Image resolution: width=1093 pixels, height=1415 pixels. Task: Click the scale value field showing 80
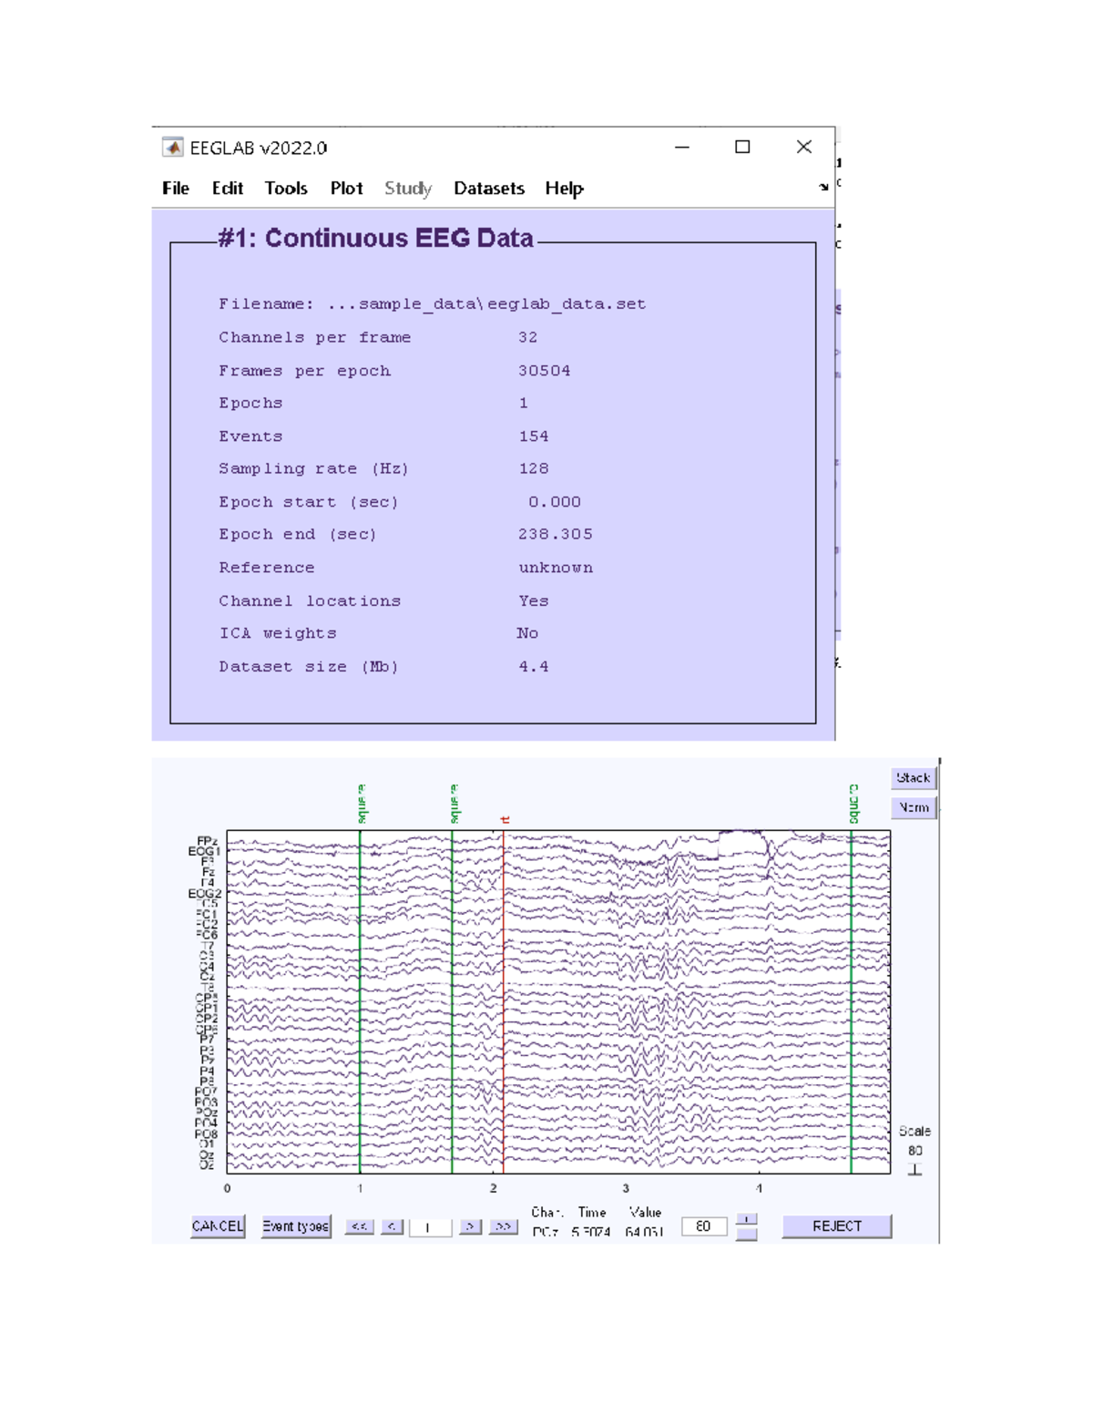pyautogui.click(x=704, y=1226)
